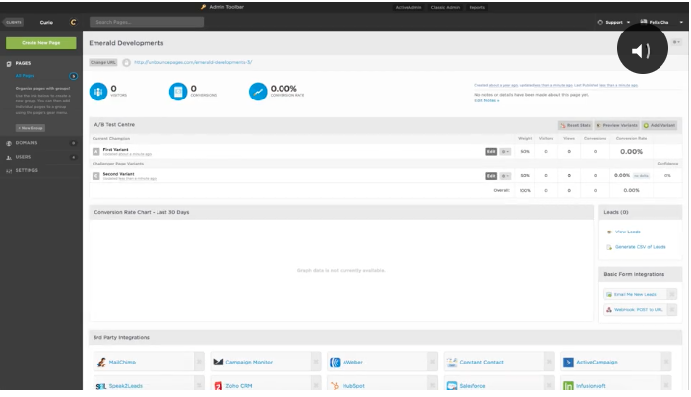Click the user avatar icon beside Felix Cha
The height and width of the screenshot is (397, 691).
pyautogui.click(x=644, y=21)
